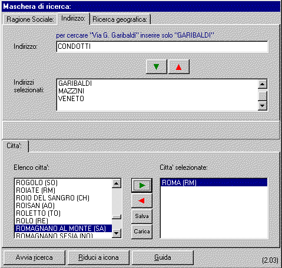Open help with the Guida button
Viewport: 282px width, 268px height.
click(x=162, y=257)
